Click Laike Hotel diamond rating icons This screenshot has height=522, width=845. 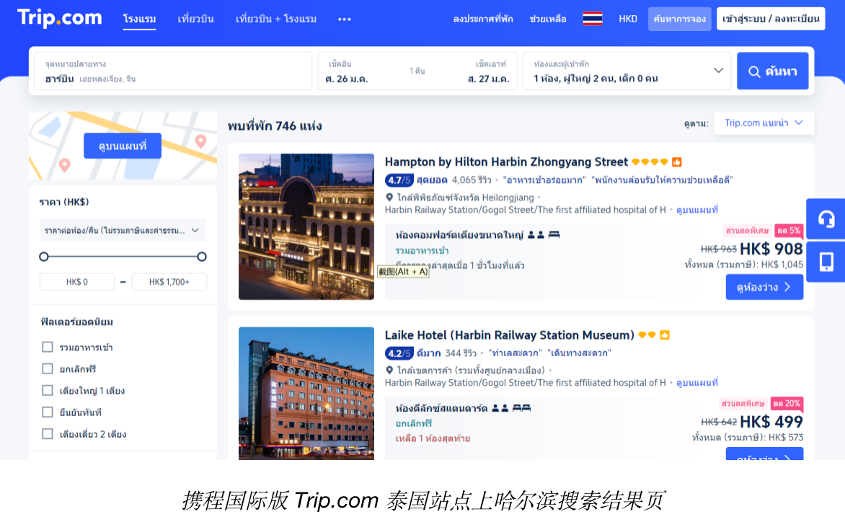point(647,335)
